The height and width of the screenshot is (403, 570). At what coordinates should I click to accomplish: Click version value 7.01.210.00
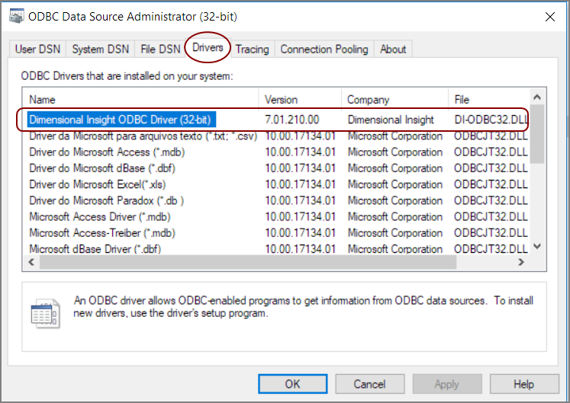point(292,120)
